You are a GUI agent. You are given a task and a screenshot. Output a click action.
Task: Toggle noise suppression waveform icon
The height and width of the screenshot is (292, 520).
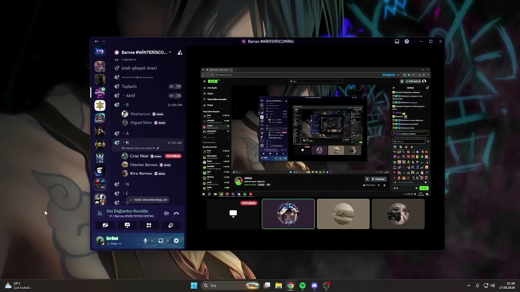(x=167, y=213)
